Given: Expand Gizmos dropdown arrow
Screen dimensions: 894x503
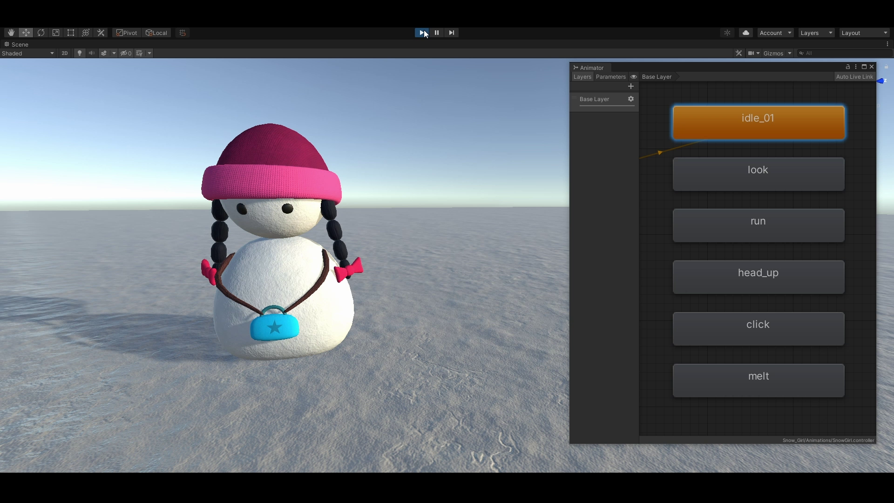Looking at the screenshot, I should (x=790, y=53).
